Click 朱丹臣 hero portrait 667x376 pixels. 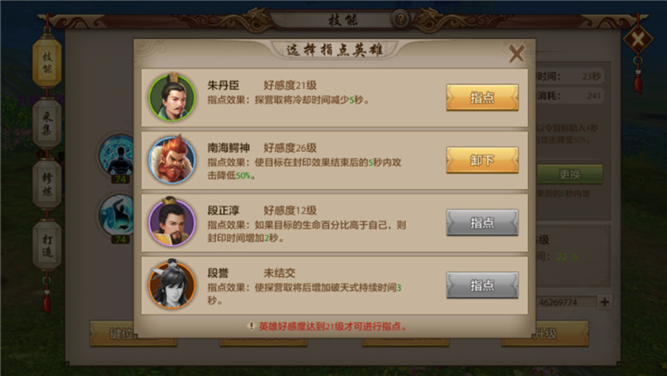(172, 97)
